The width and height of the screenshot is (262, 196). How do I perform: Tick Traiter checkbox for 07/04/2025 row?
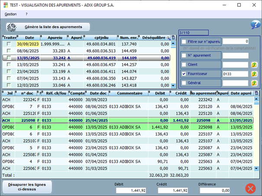click(x=9, y=78)
